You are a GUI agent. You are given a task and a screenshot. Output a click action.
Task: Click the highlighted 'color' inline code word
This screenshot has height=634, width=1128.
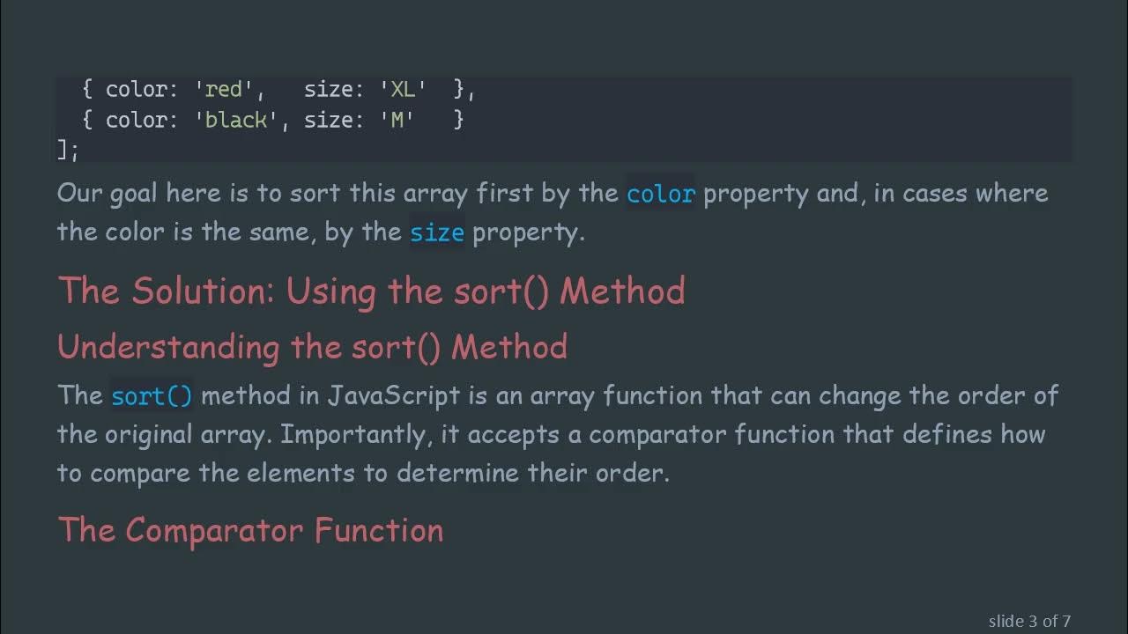(x=660, y=194)
